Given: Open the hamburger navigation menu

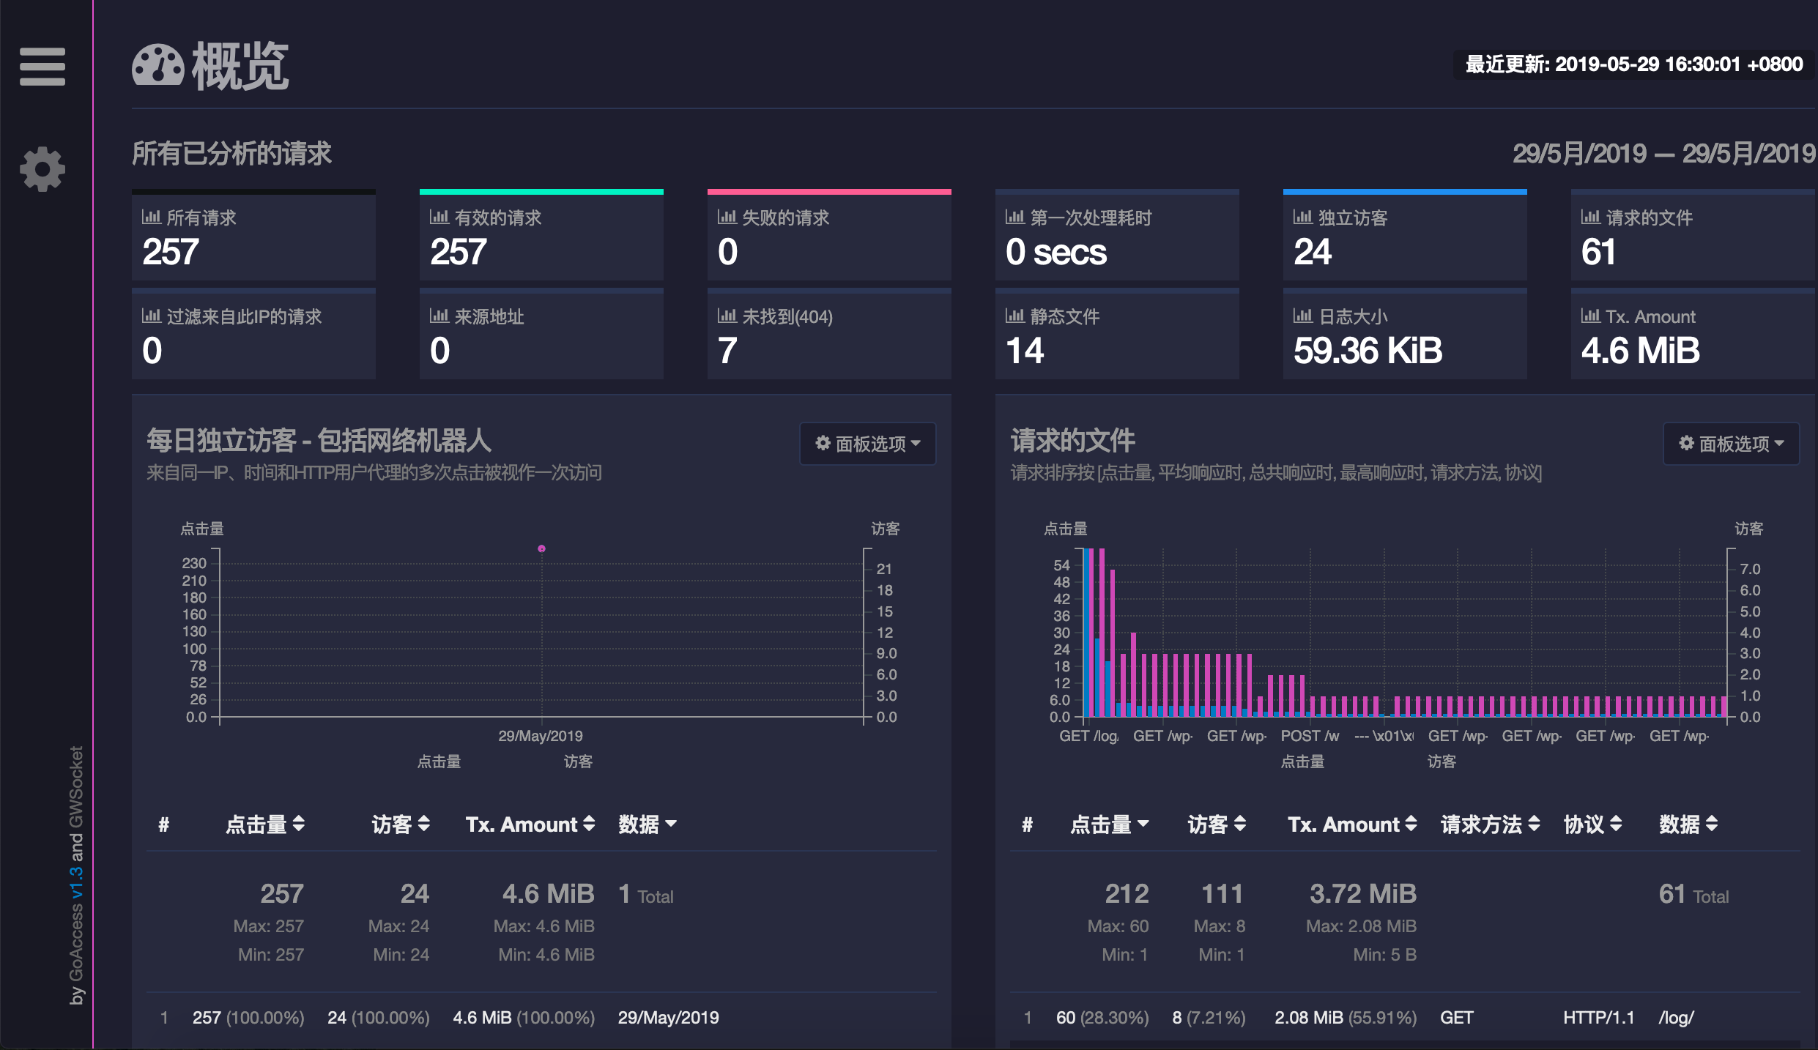Looking at the screenshot, I should (x=42, y=67).
